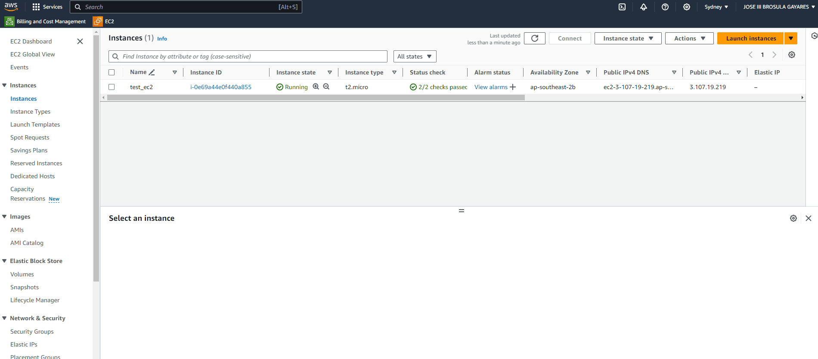Open the help question-mark icon

(x=665, y=7)
